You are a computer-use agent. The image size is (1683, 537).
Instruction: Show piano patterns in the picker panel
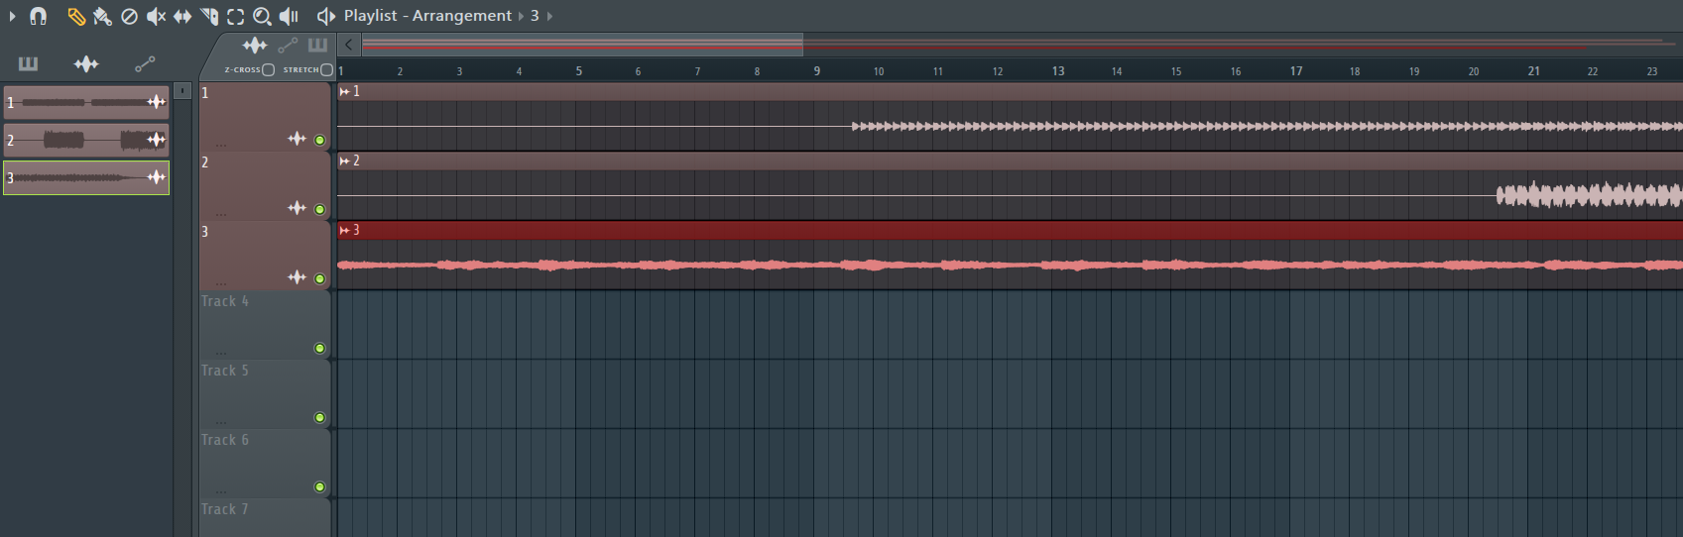tap(28, 64)
